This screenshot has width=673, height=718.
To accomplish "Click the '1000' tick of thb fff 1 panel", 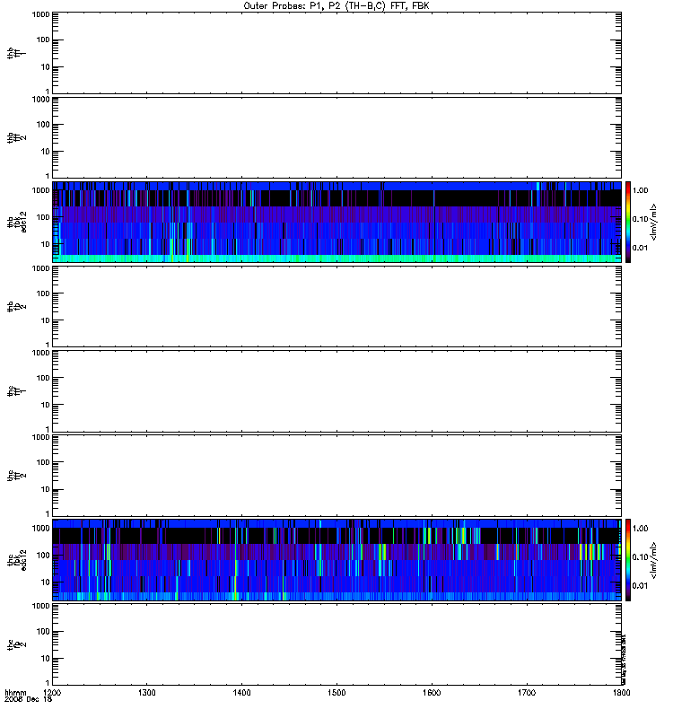I will [40, 14].
